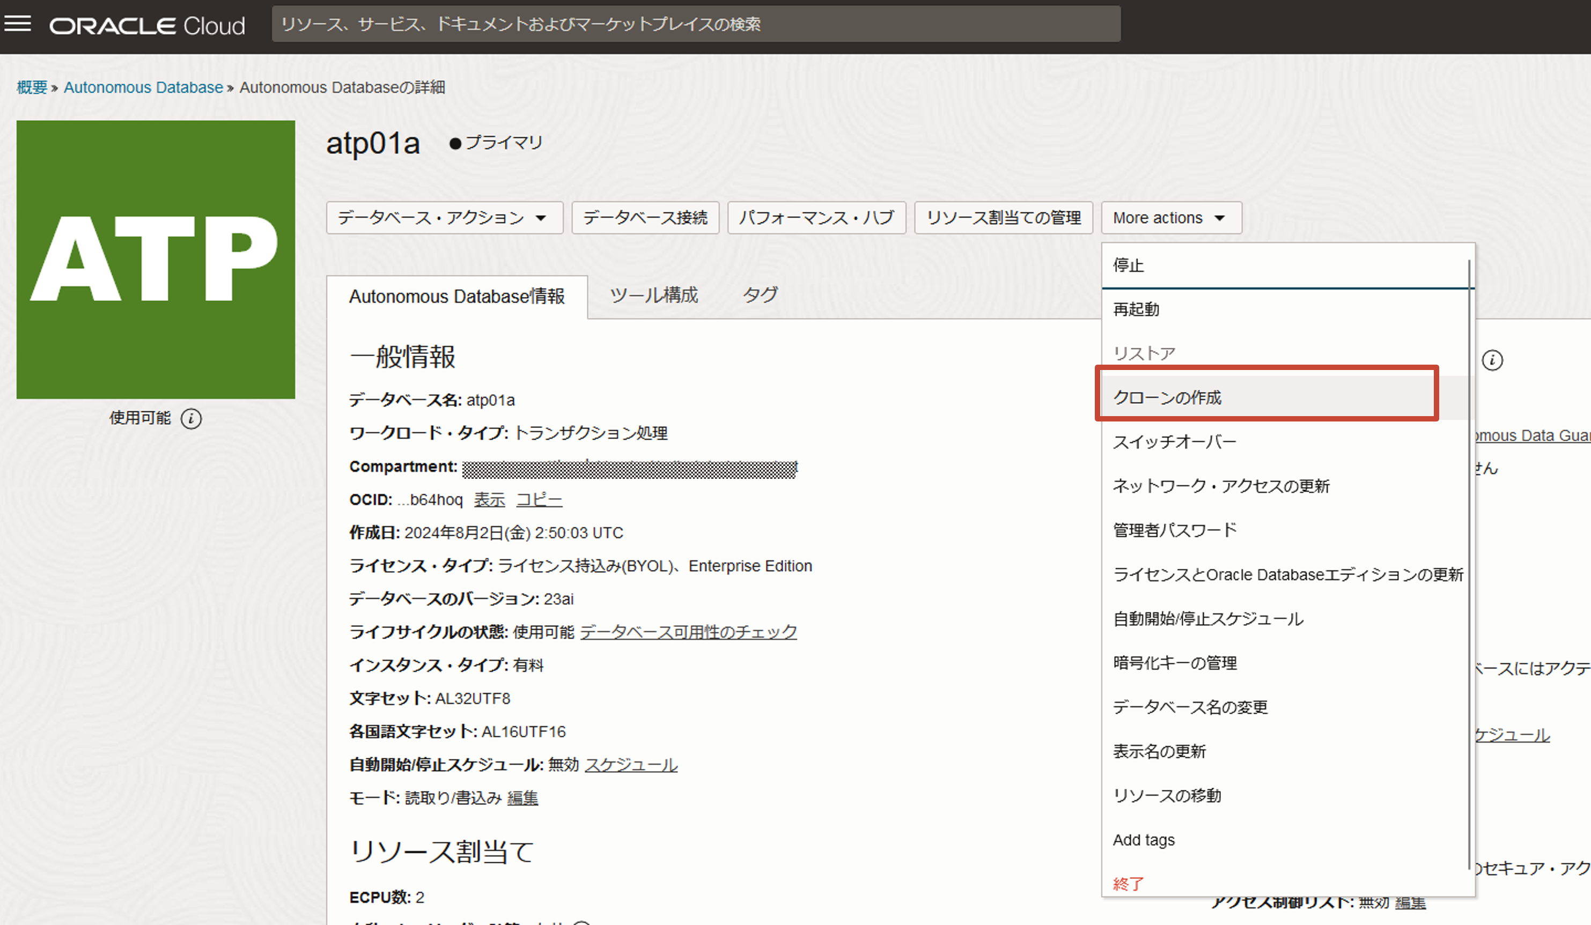Viewport: 1591px width, 925px height.
Task: Select 再起動 menu entry
Action: click(x=1136, y=309)
